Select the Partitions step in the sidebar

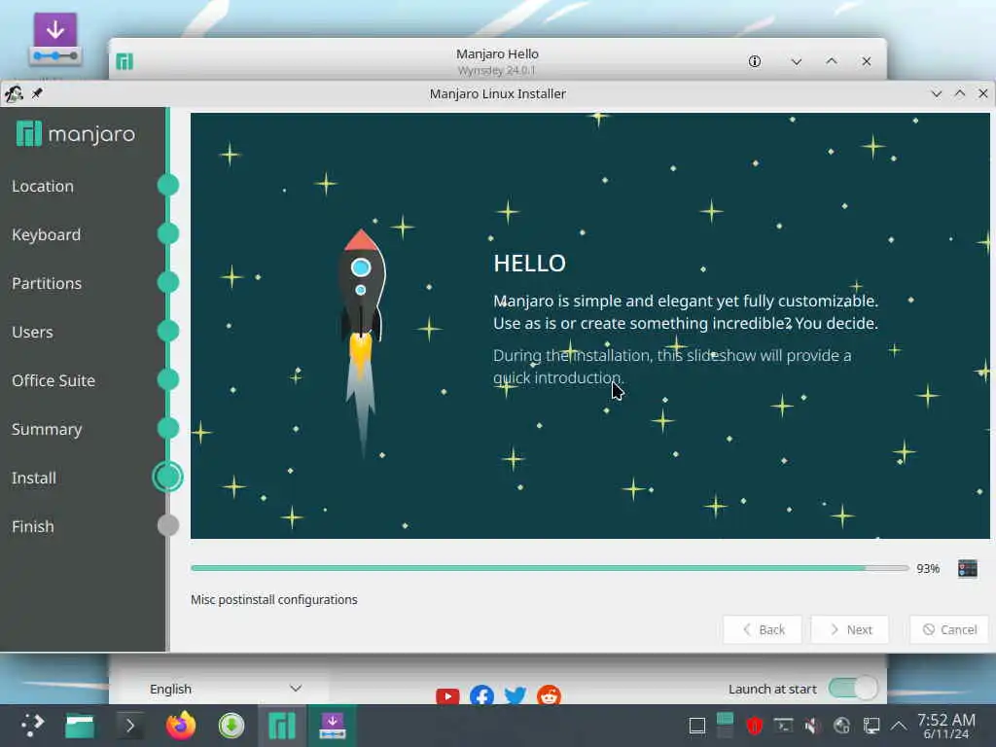[47, 283]
